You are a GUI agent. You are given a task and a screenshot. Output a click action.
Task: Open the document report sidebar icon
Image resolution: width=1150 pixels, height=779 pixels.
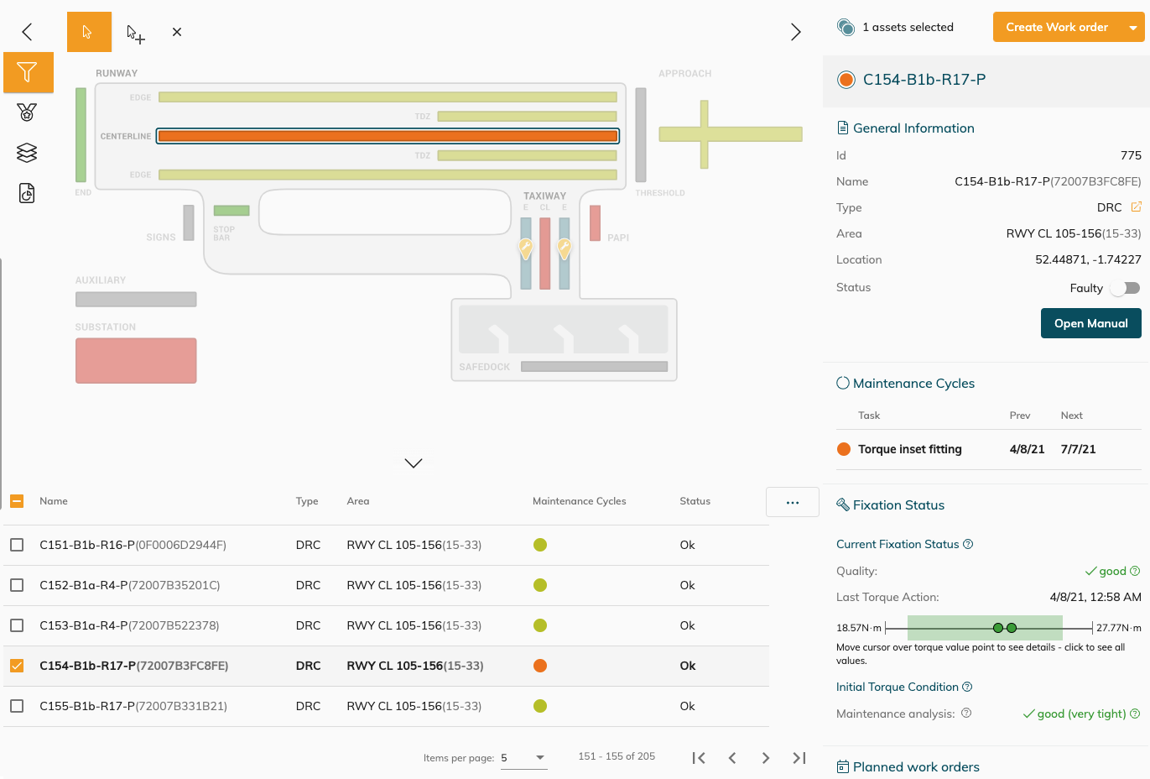[27, 194]
